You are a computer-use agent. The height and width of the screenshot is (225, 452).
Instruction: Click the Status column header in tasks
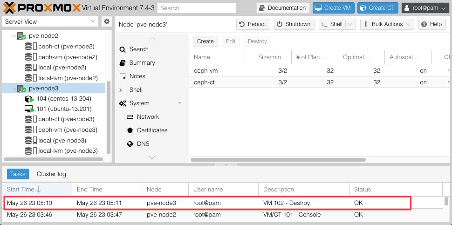(396, 189)
